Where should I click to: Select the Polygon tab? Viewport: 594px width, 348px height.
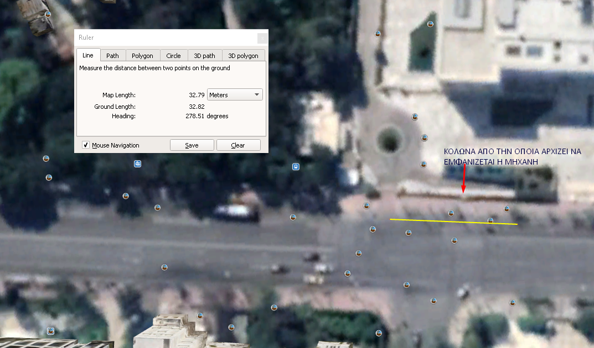point(142,56)
